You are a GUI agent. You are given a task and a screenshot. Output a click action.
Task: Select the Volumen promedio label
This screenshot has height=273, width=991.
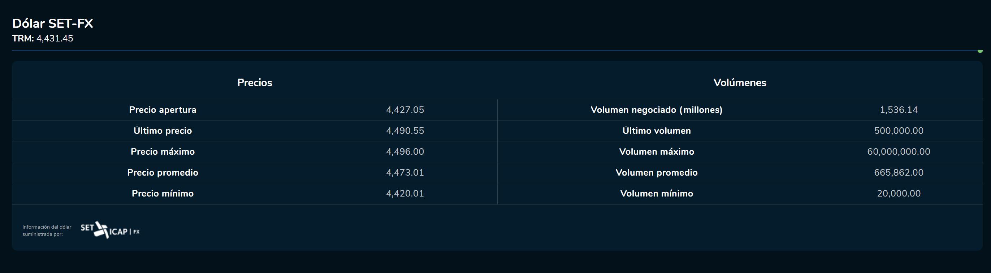[656, 172]
